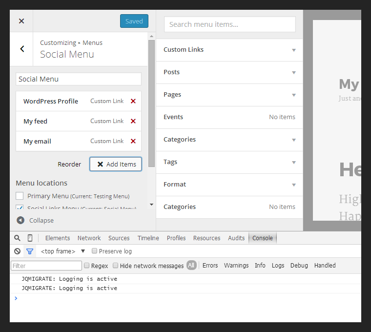This screenshot has height=332, width=371.
Task: Close the Customizer with the X icon
Action: [21, 21]
